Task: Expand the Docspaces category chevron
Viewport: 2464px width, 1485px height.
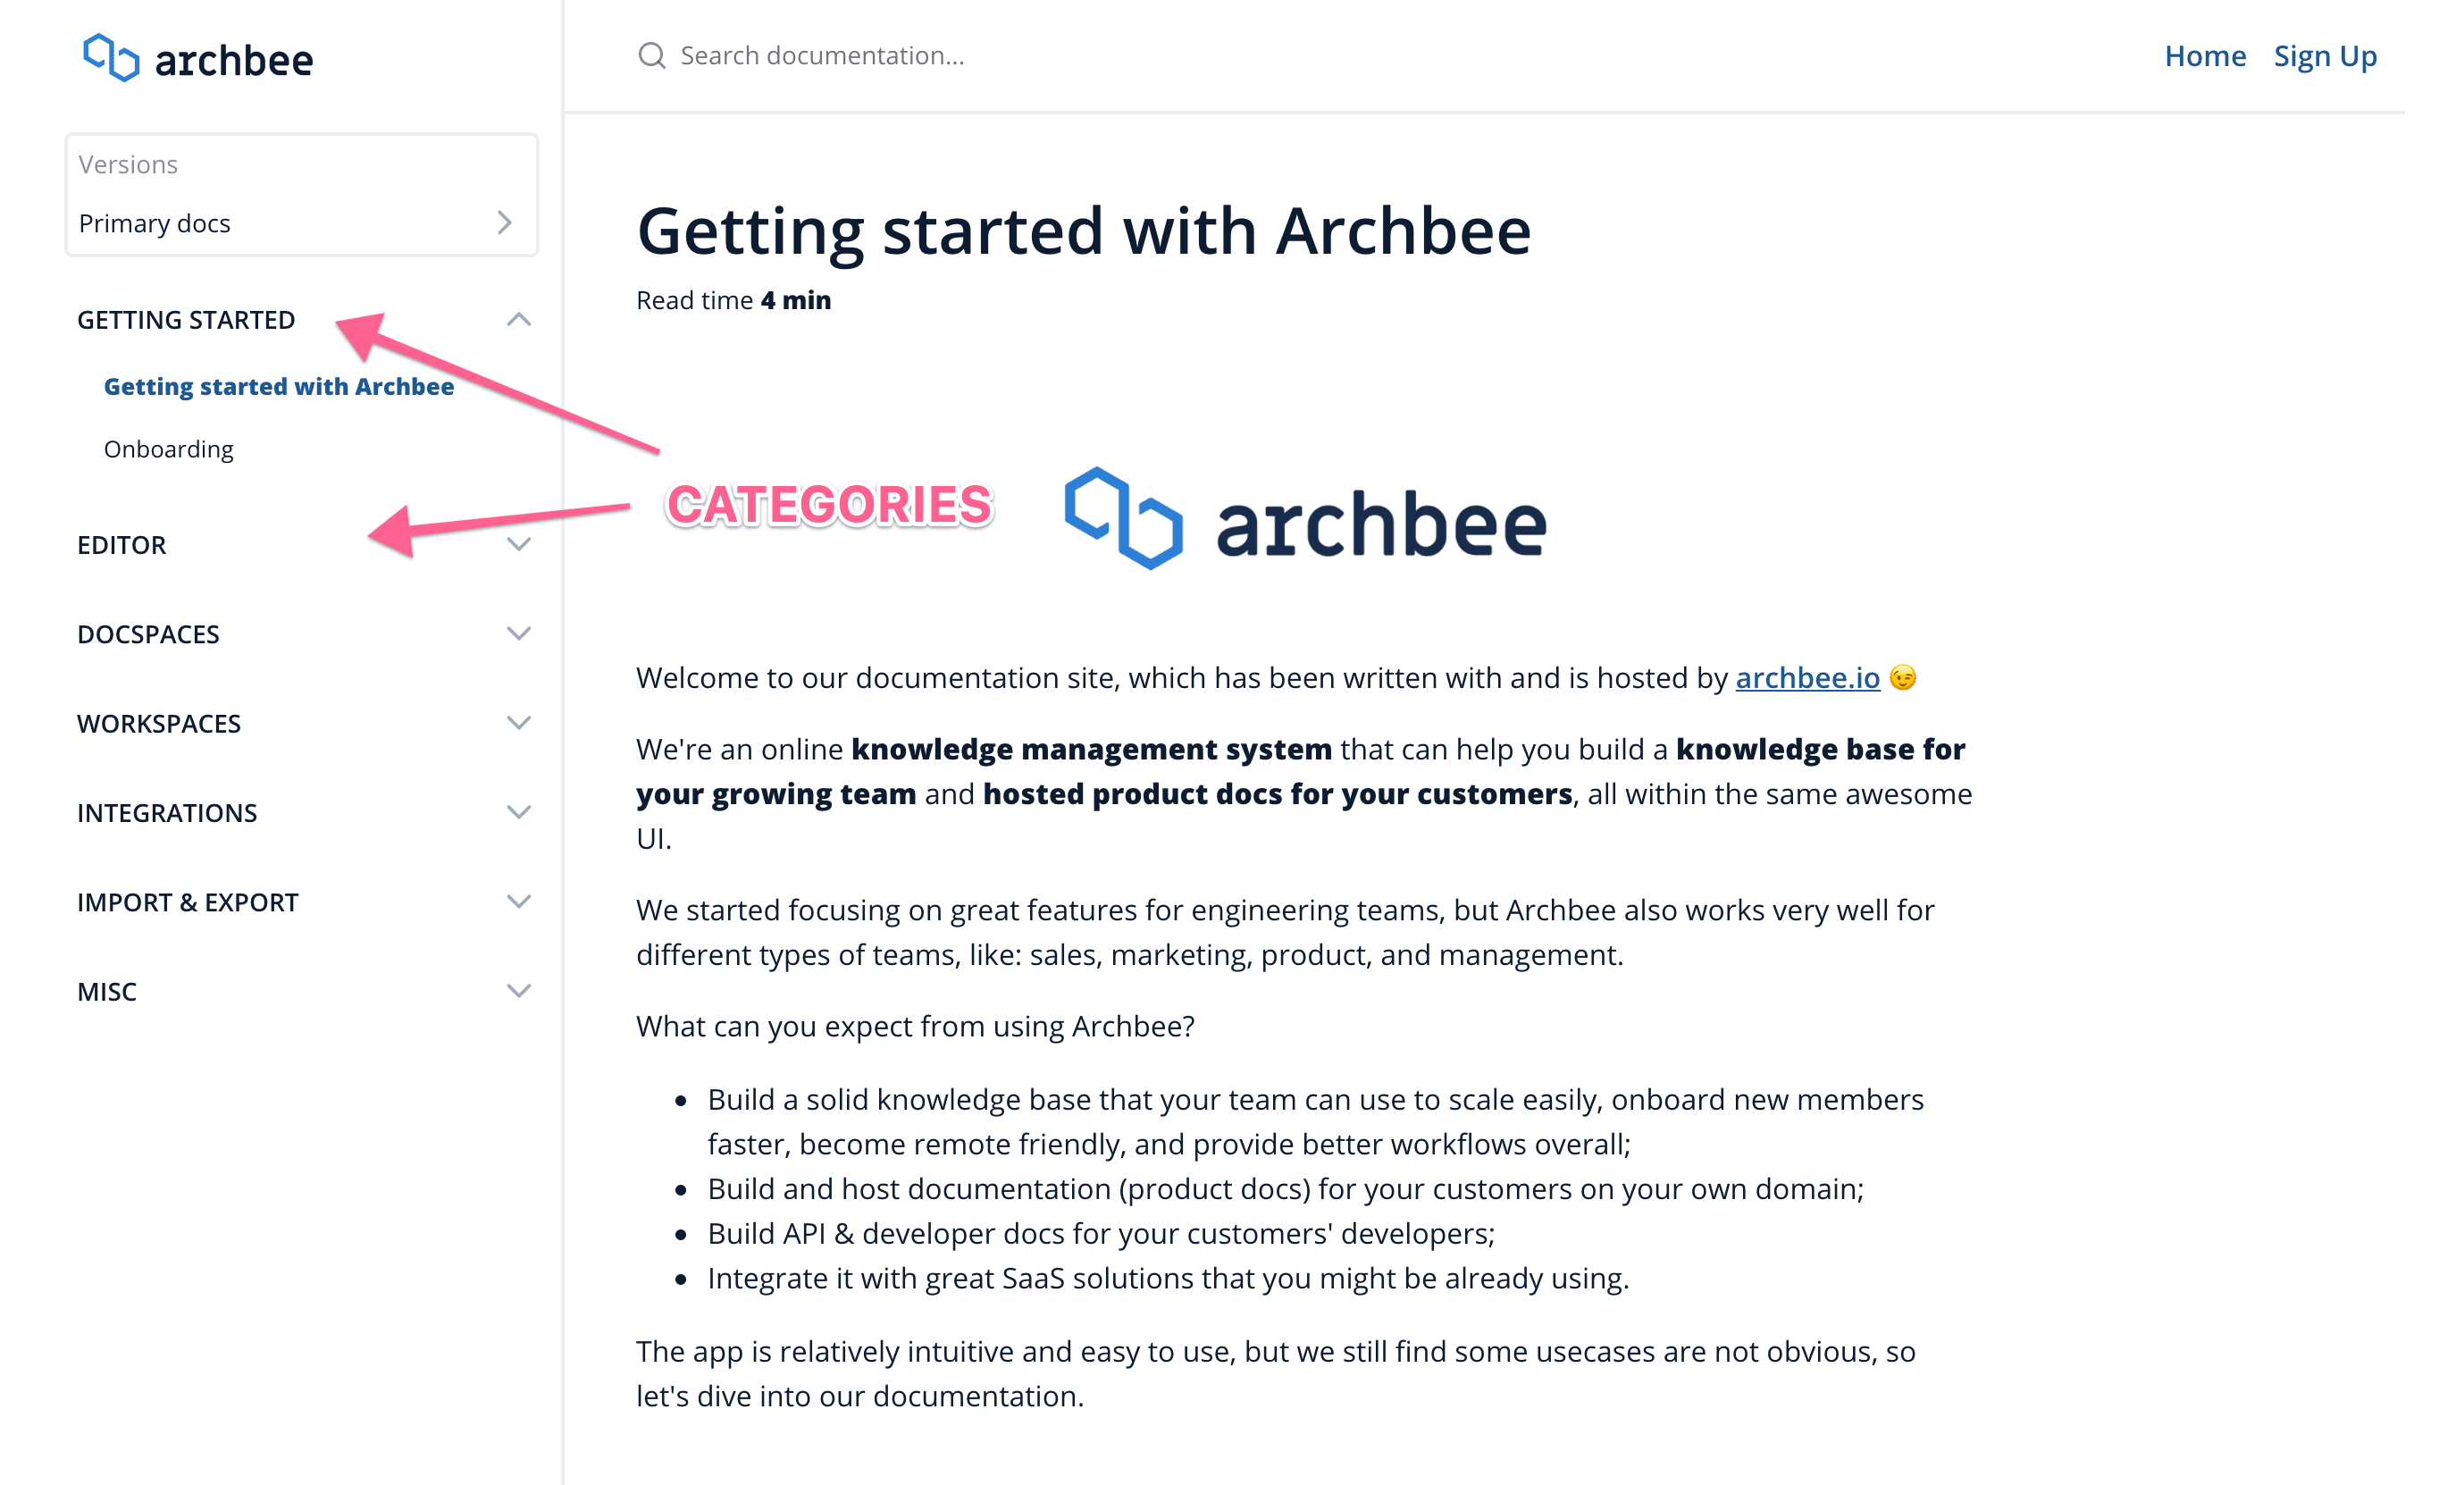Action: click(x=519, y=634)
